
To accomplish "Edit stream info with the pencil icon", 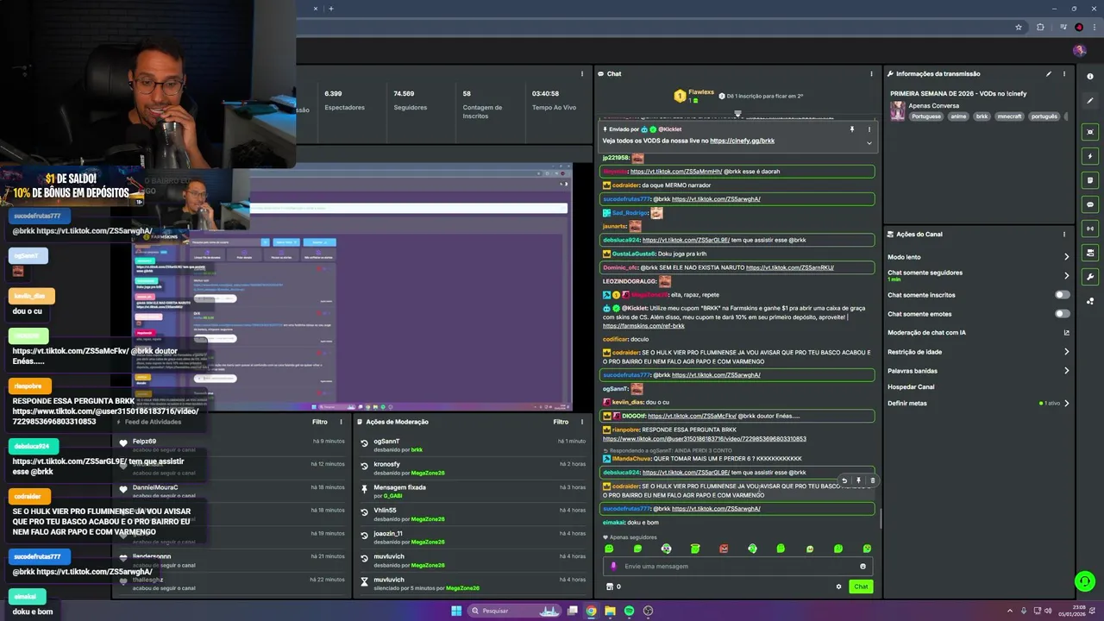I will [1049, 74].
